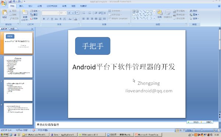
Task: Click the large Paste clipboard icon
Action: click(5, 12)
